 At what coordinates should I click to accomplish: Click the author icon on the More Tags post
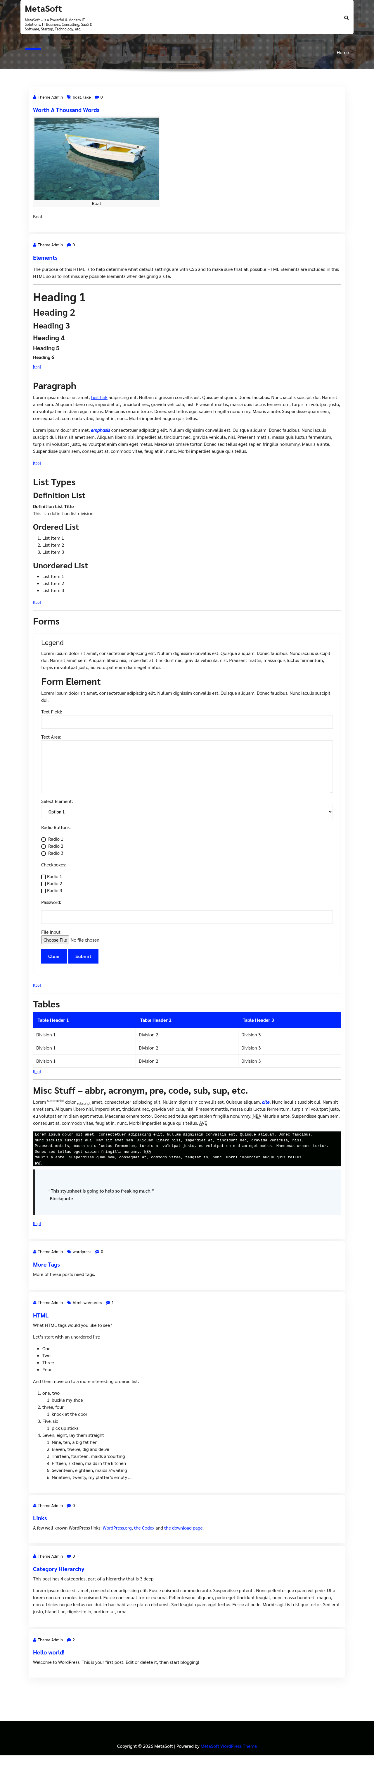35,1252
